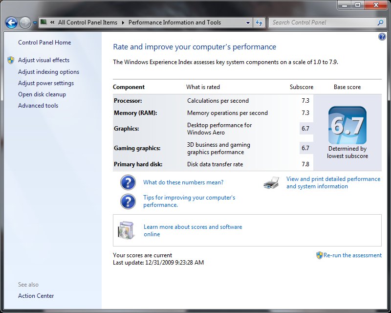
Task: Close the Control Panel window
Action: [x=376, y=5]
